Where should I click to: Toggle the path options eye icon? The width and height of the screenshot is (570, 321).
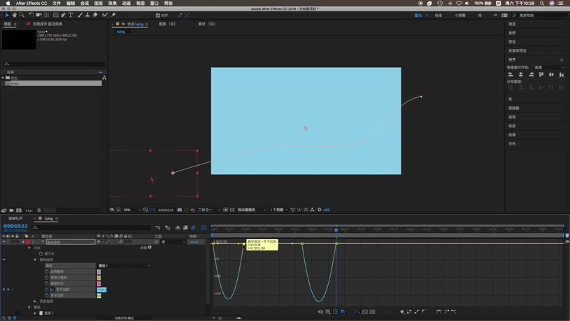coord(3,259)
